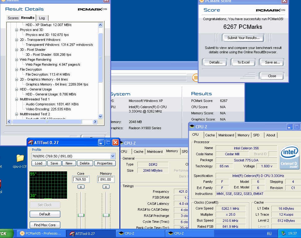Click the plus button under Memory clock

[106, 187]
